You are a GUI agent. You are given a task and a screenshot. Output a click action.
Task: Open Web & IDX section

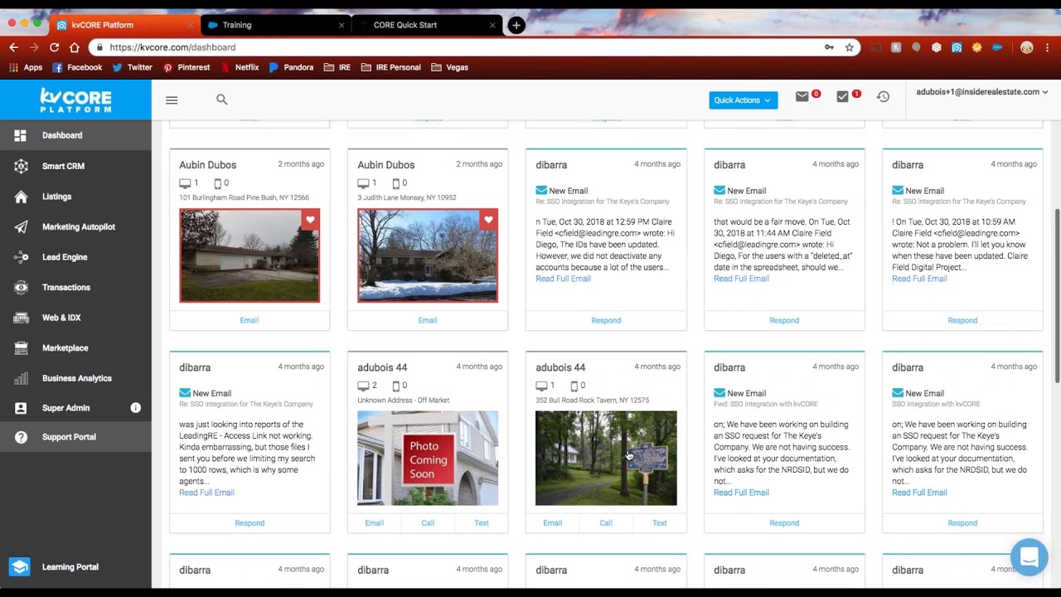tap(75, 318)
